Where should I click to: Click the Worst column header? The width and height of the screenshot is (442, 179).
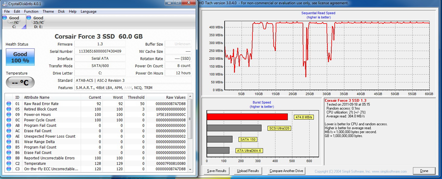[x=113, y=97]
